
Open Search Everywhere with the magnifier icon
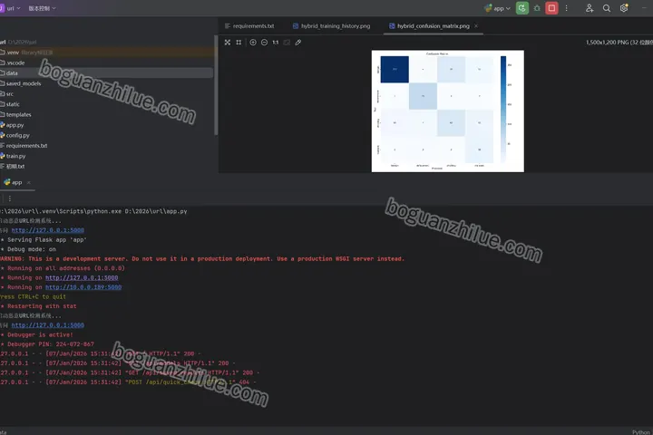(x=607, y=8)
